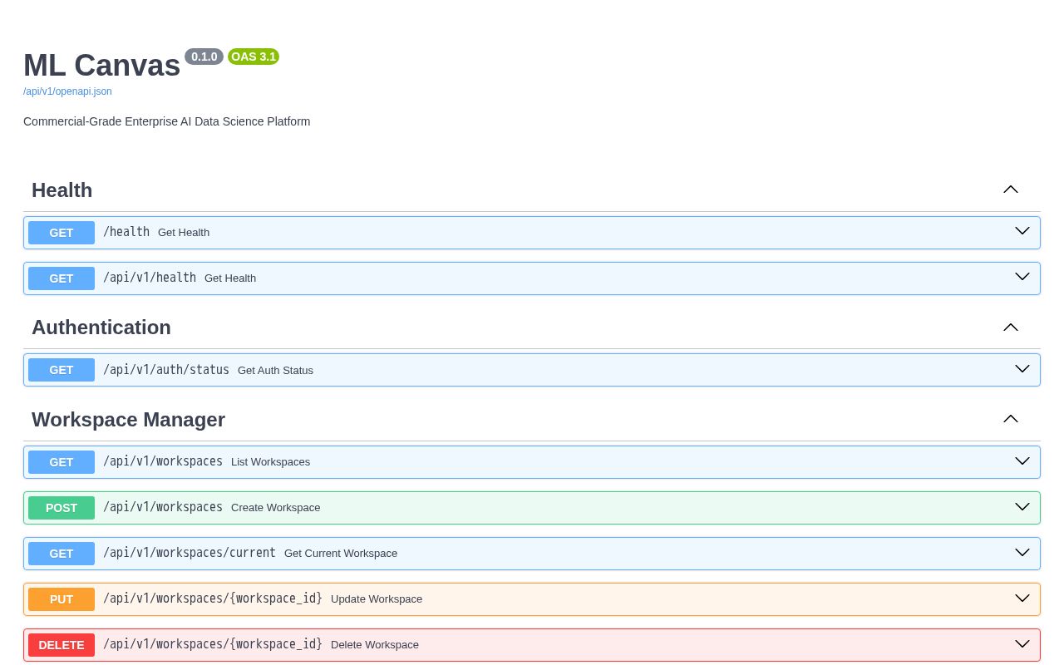Click the GET badge for workspaces/current
This screenshot has height=665, width=1064.
[x=62, y=554]
